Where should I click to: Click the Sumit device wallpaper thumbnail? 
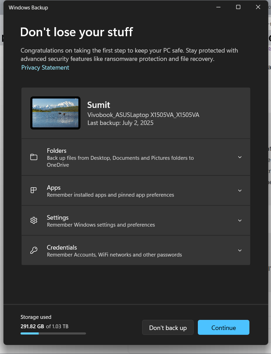[x=55, y=113]
